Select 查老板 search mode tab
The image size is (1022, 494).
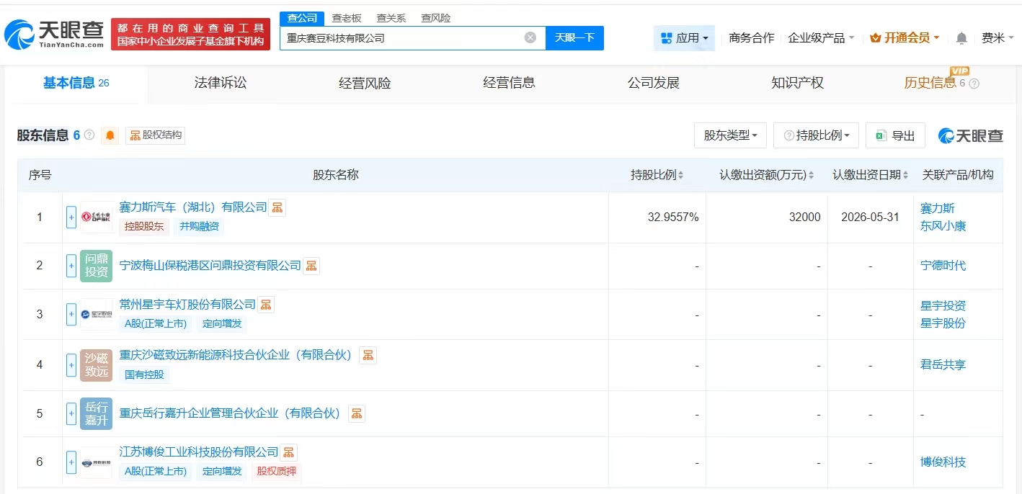point(346,18)
